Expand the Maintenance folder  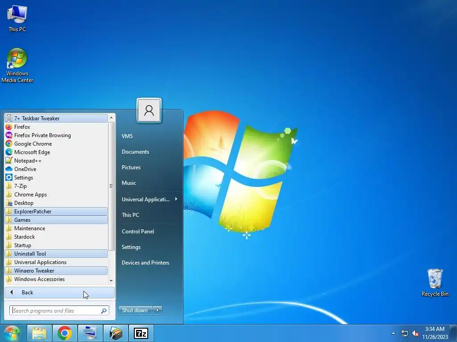pos(56,228)
